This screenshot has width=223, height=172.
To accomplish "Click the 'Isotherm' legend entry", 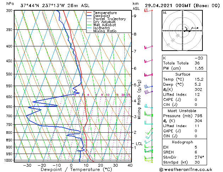I will (101, 28).
